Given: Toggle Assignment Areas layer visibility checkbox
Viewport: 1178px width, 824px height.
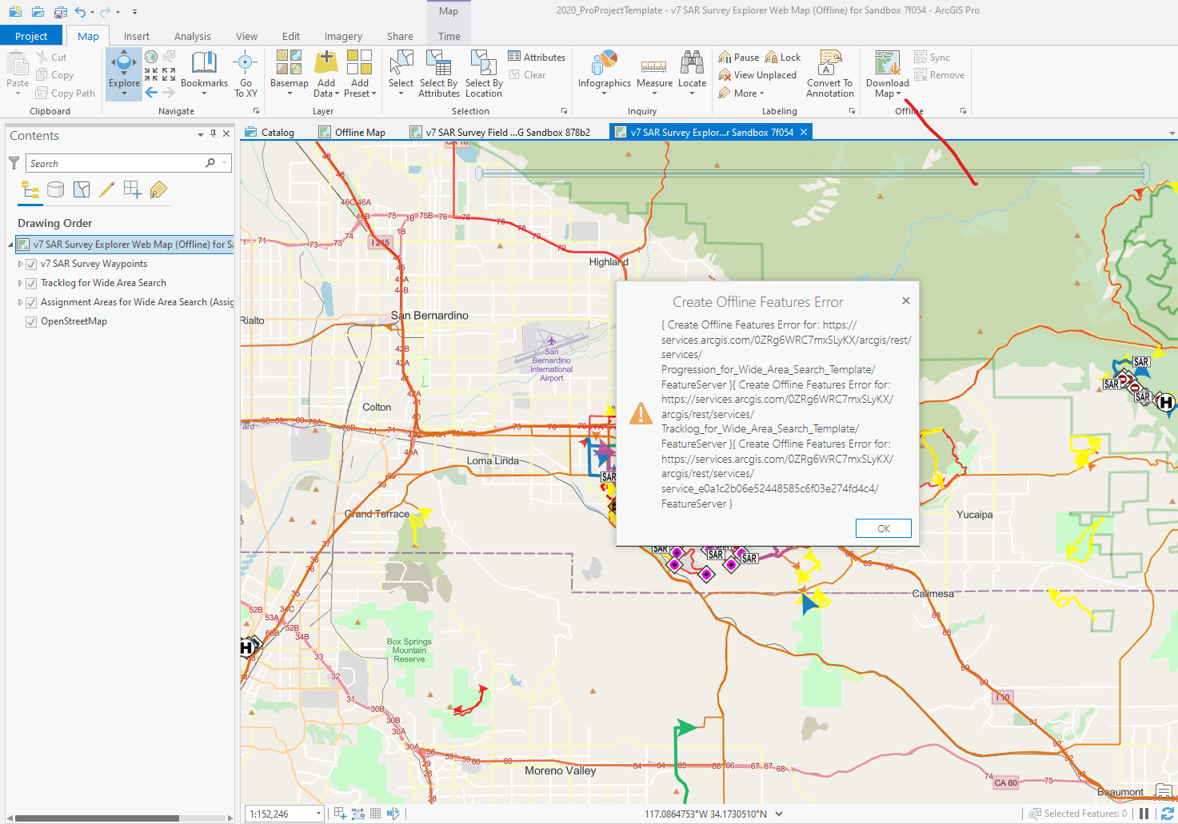Looking at the screenshot, I should [x=31, y=302].
